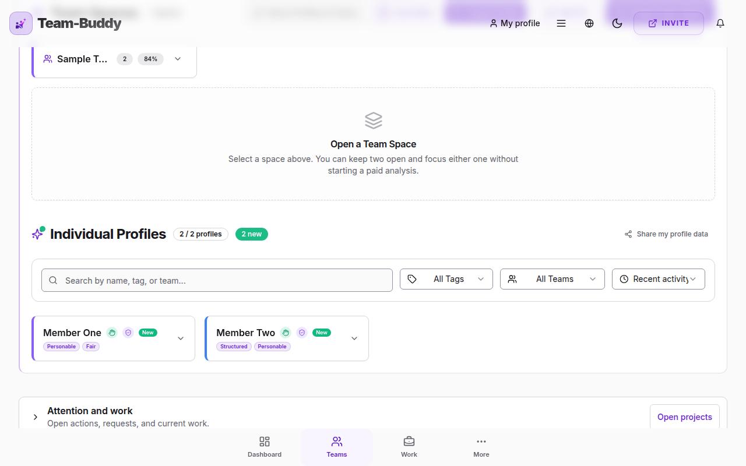Click the Structured tag on Member Two

[x=234, y=347]
